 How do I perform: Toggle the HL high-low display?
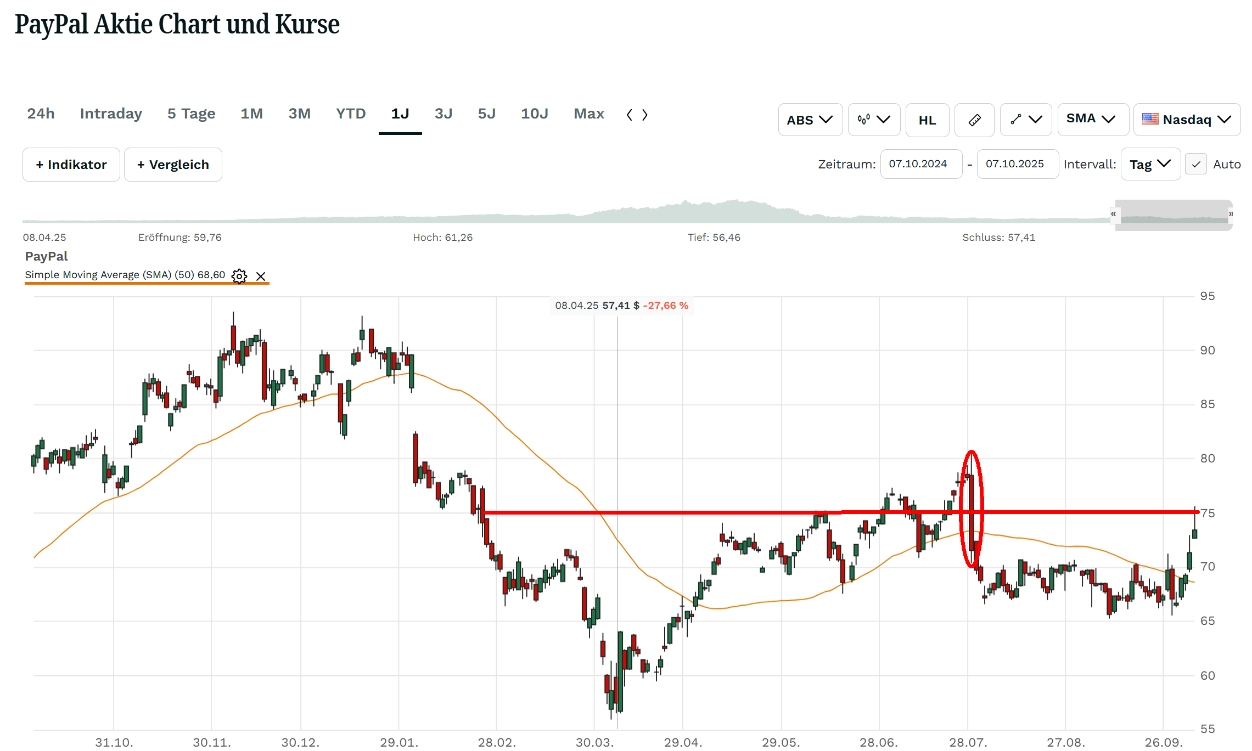(927, 120)
